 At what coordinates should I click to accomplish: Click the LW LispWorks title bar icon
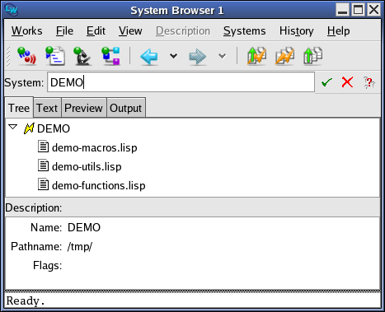(12, 10)
